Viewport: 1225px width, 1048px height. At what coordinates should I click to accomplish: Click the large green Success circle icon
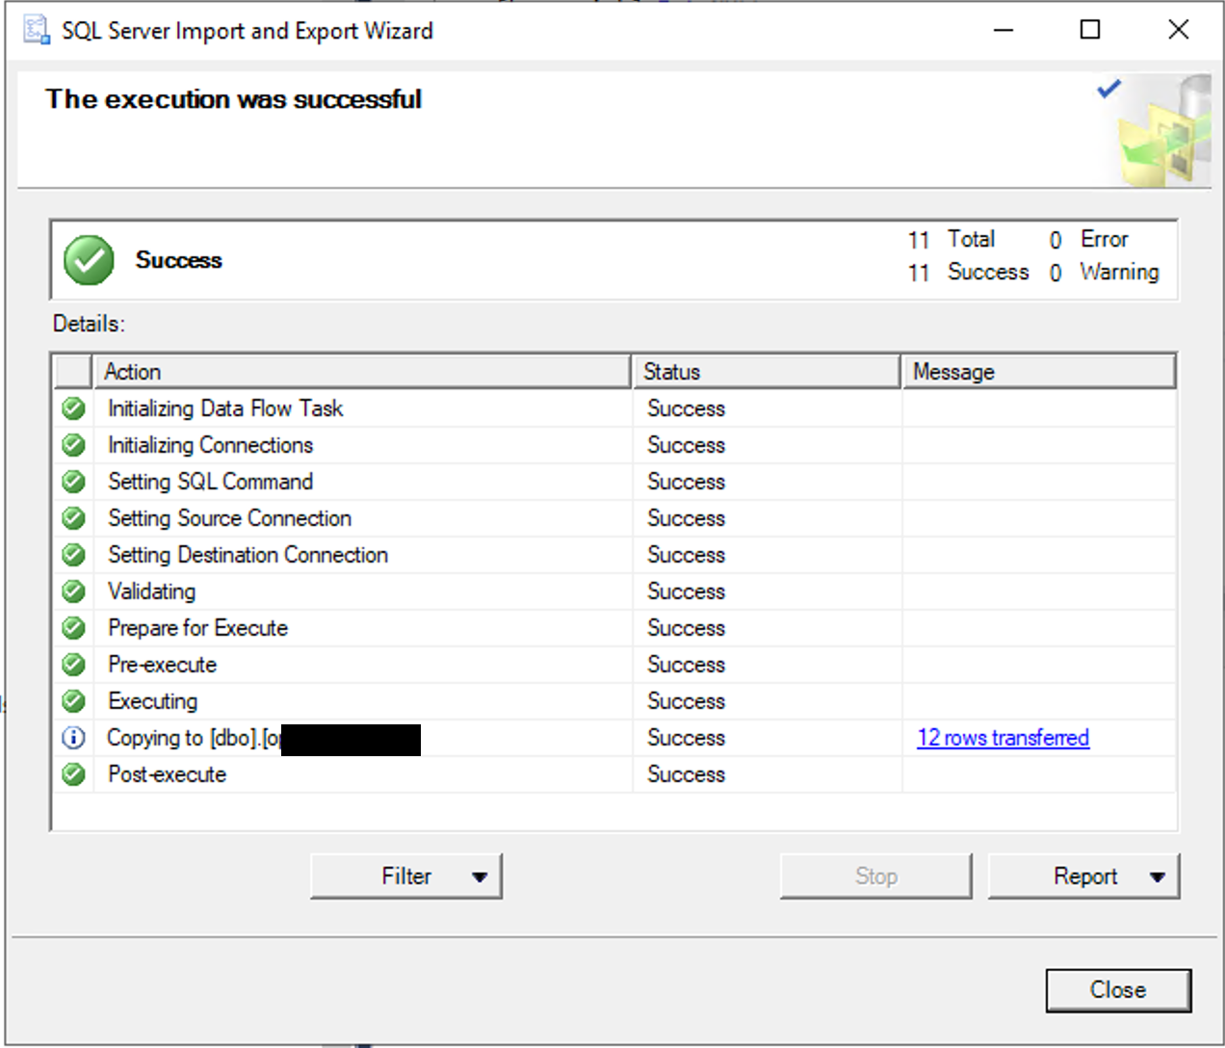pos(88,259)
